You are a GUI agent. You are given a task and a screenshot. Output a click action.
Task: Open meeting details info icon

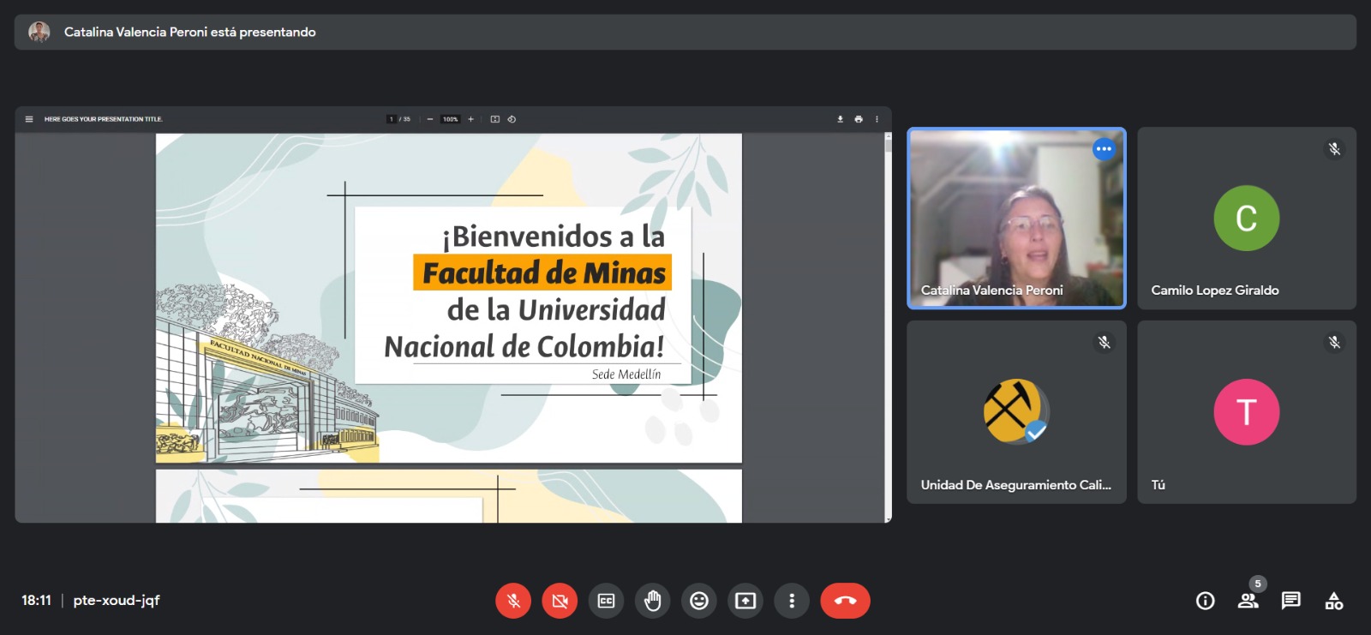[1206, 601]
